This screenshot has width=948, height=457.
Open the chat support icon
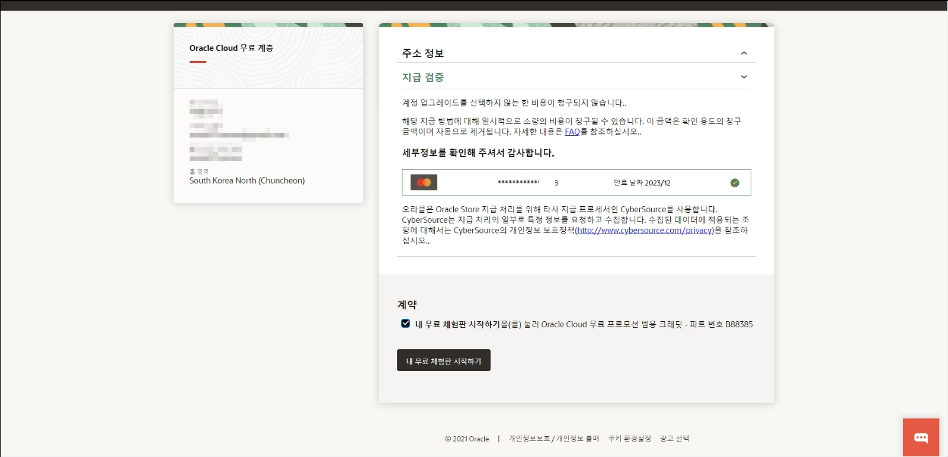(x=921, y=437)
